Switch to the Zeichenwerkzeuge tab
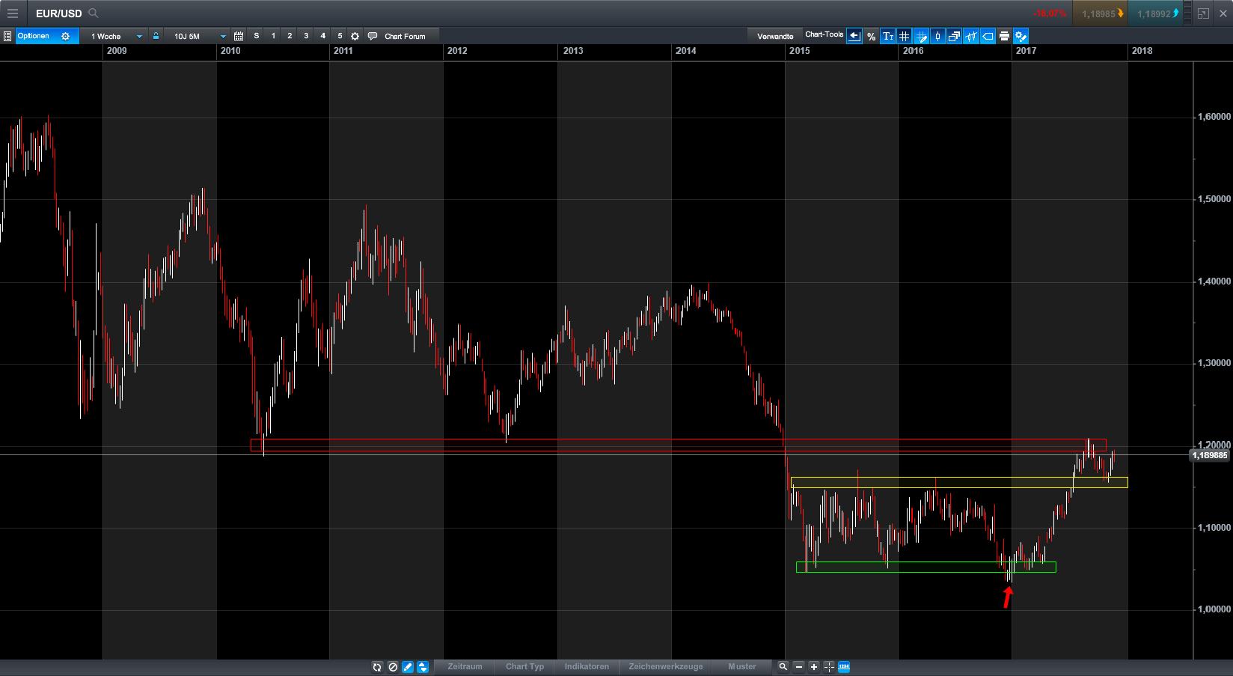Viewport: 1233px width, 676px height. click(x=665, y=666)
